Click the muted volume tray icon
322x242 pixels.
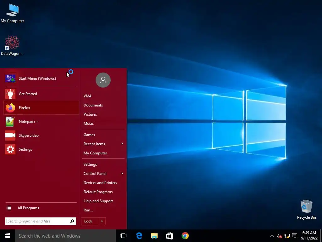click(x=279, y=236)
